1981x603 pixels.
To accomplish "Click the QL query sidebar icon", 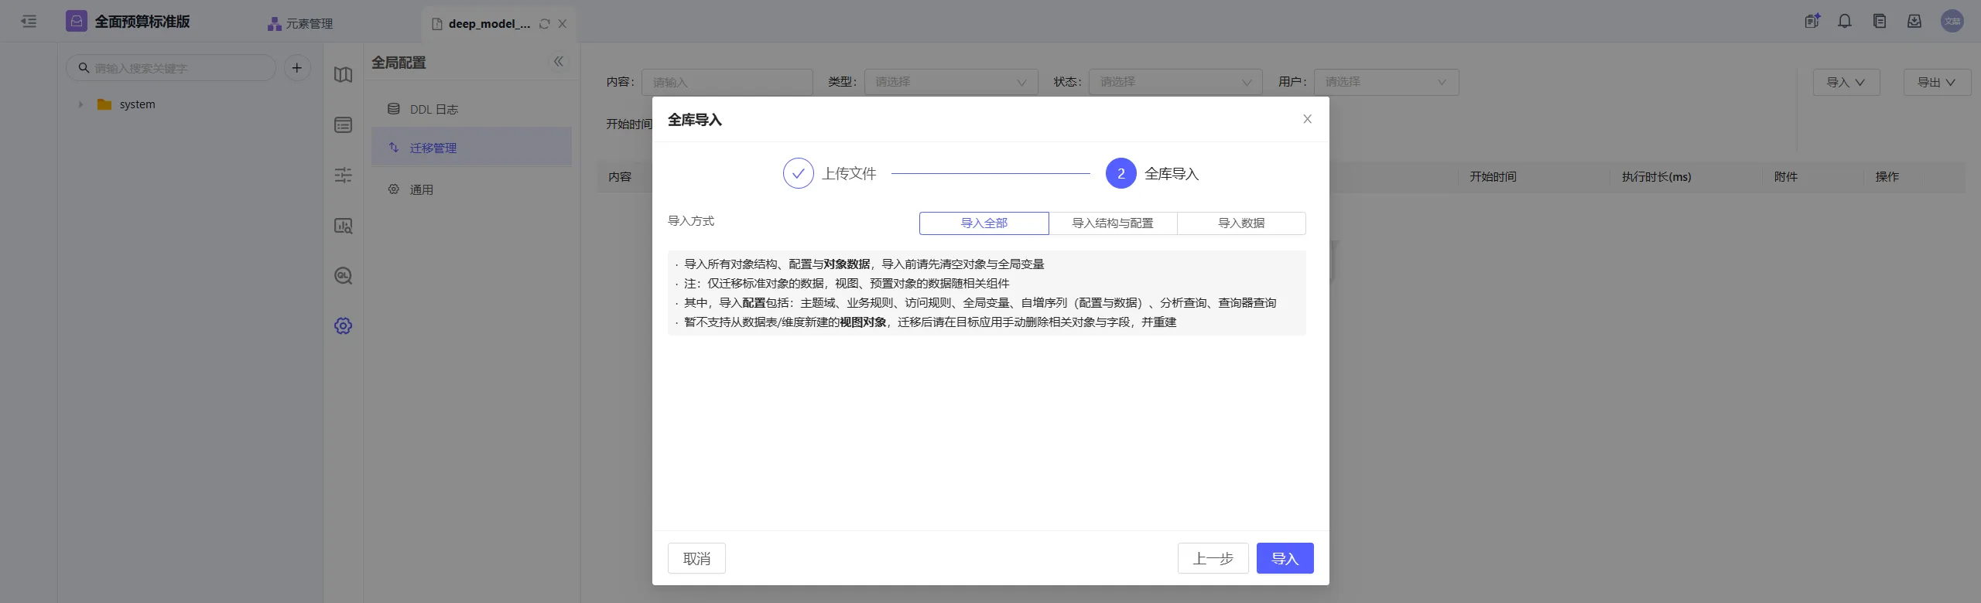I will click(x=343, y=276).
